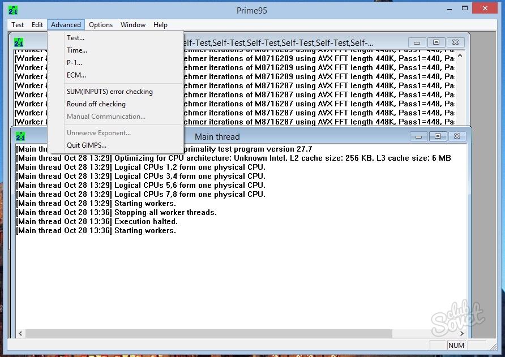This screenshot has width=505, height=357.
Task: Select Quit GIMPS... menu entry
Action: (x=86, y=145)
